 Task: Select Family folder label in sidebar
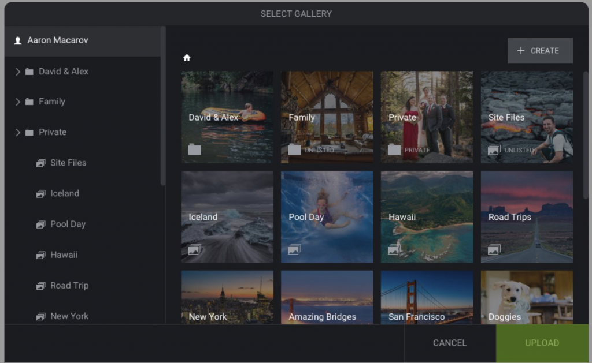pos(51,102)
